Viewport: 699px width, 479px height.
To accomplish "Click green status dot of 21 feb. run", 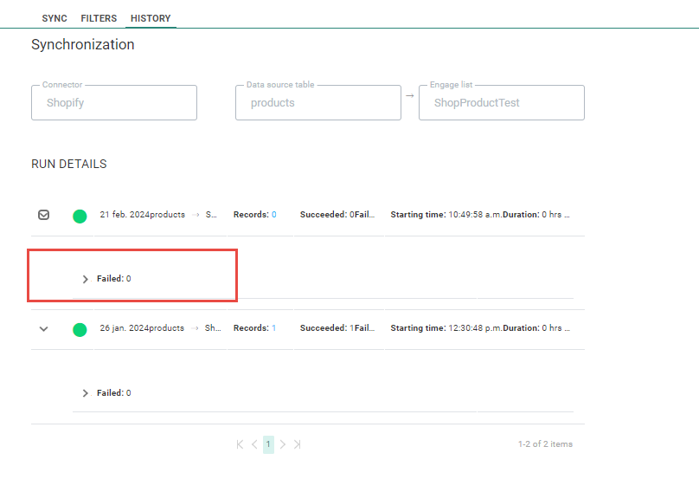I will pos(80,216).
